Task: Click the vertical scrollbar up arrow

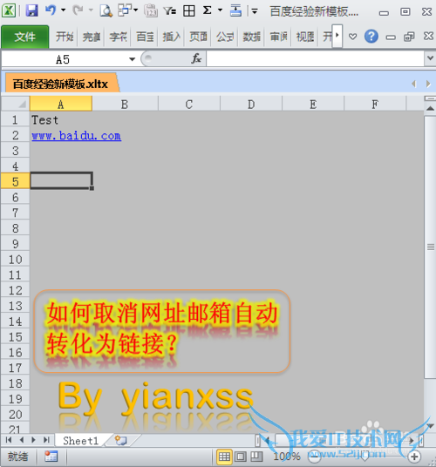Action: [x=430, y=108]
